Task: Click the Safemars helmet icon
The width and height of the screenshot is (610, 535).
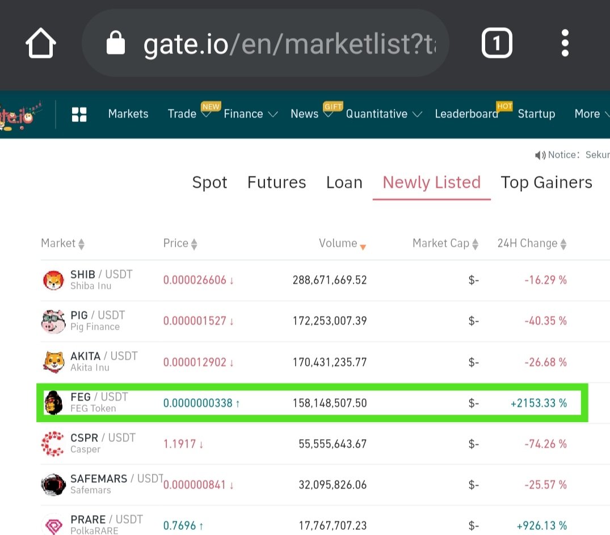Action: [53, 485]
